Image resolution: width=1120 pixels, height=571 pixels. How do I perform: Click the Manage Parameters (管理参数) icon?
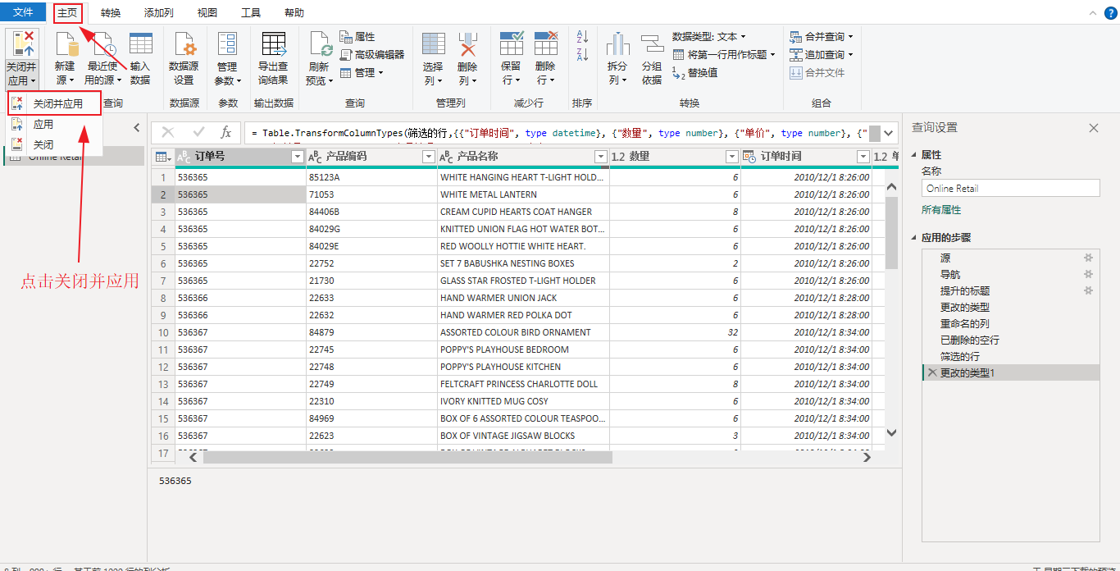pyautogui.click(x=227, y=44)
